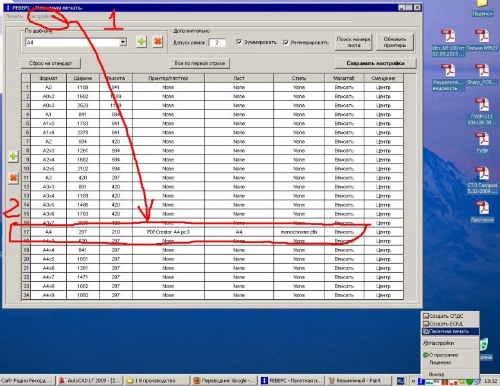
Task: Click 'Сохранить настройки' button
Action: [x=375, y=63]
